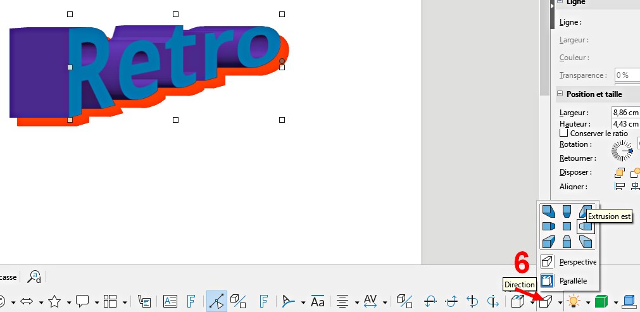Viewport: 640px width, 312px height.
Task: Choose extrusion backwards center direction
Action: pos(567,226)
